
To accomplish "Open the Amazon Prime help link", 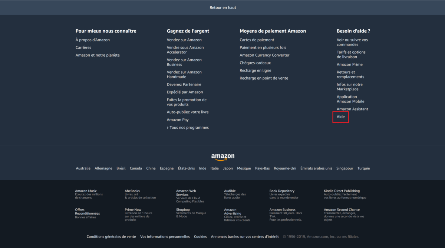I will pyautogui.click(x=350, y=64).
